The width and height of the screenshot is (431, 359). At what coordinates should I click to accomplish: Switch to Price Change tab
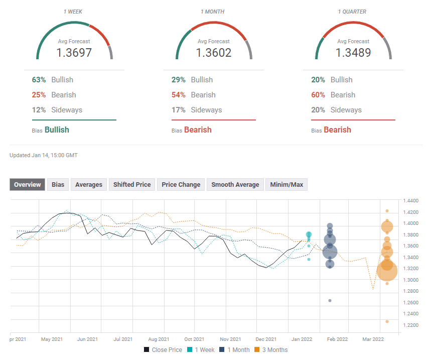pos(181,185)
